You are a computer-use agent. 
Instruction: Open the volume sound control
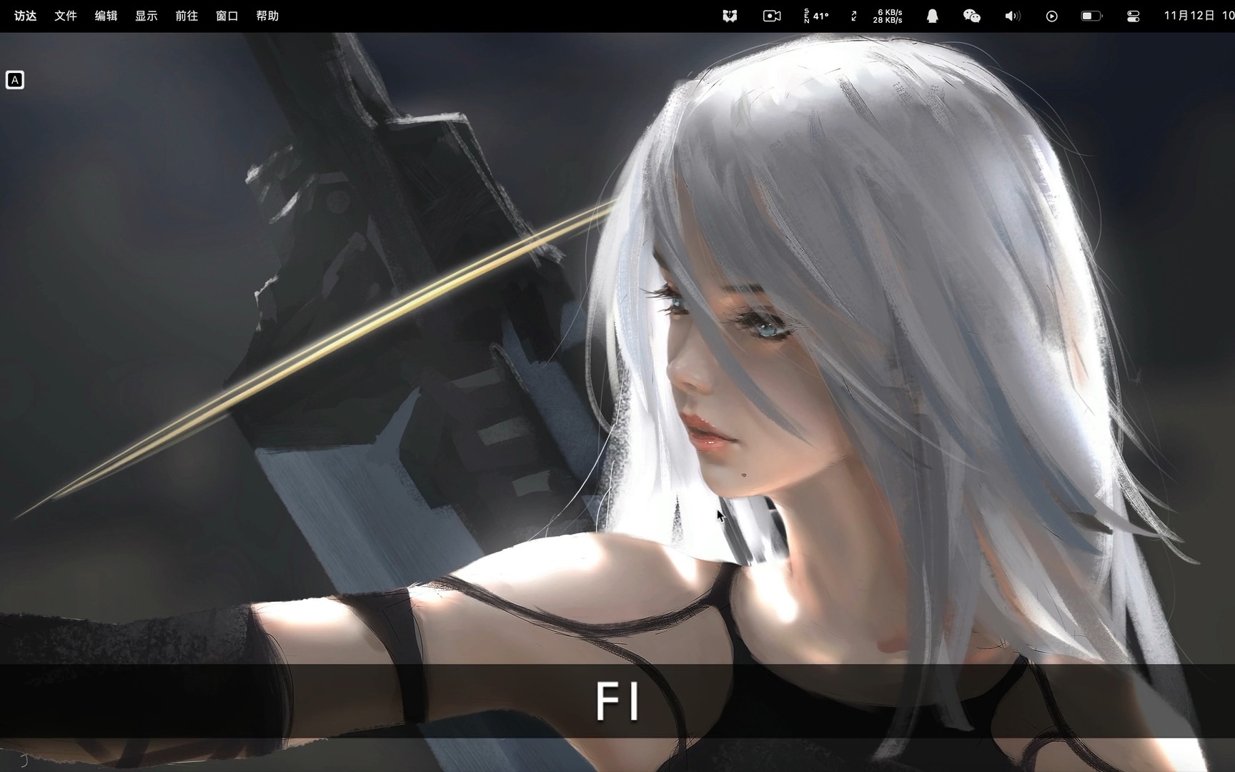1013,16
